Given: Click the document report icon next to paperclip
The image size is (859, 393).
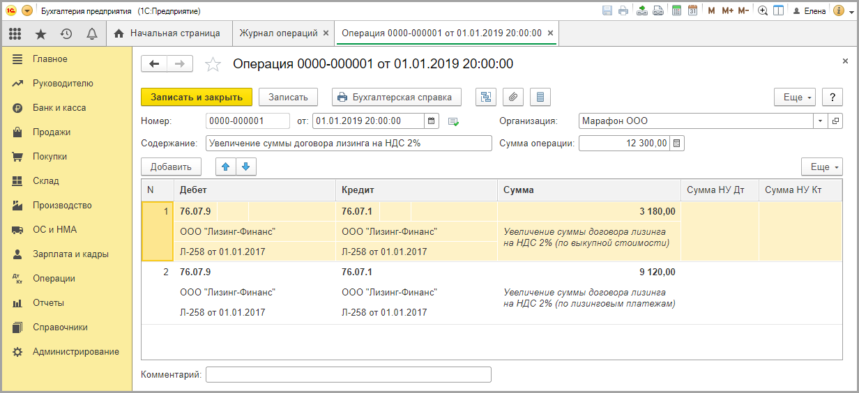Looking at the screenshot, I should coord(540,97).
